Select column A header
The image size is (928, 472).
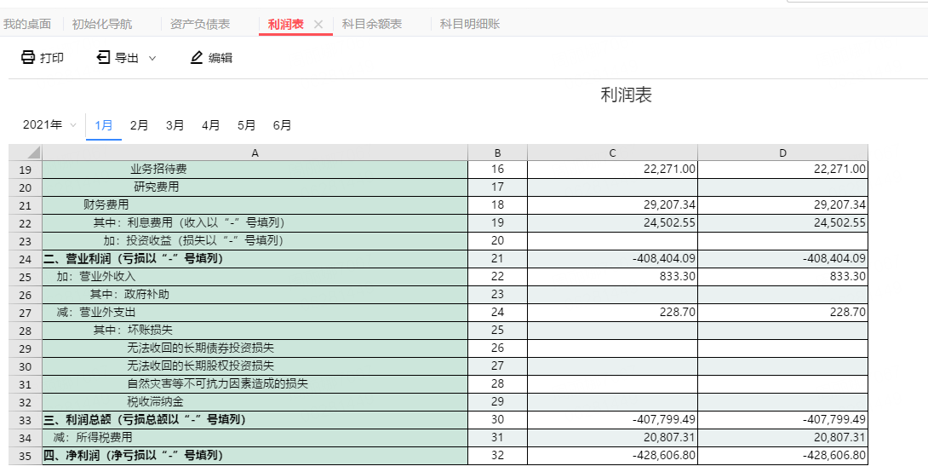[255, 153]
